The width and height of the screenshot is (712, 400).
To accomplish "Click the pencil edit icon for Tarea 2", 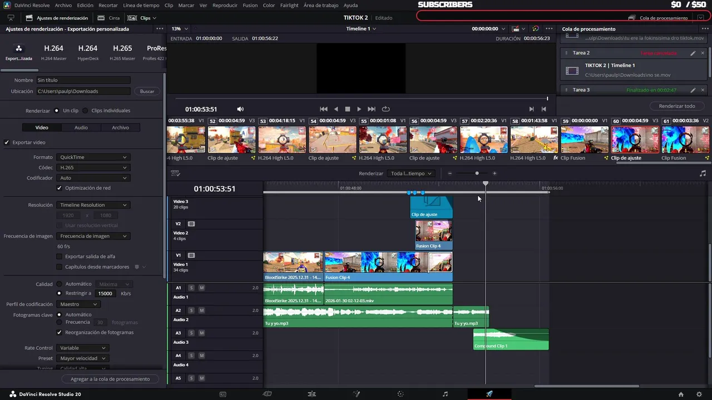I will (693, 53).
